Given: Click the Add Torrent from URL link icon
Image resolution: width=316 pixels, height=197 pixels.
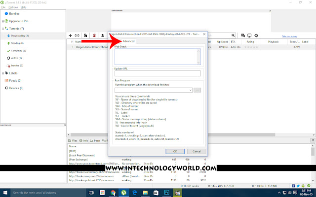Looking at the screenshot, I should coord(77,35).
